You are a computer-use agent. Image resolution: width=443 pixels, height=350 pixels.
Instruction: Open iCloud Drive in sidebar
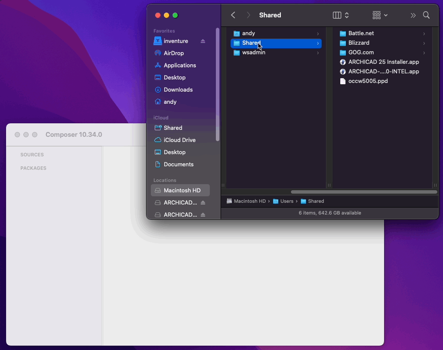coord(179,140)
